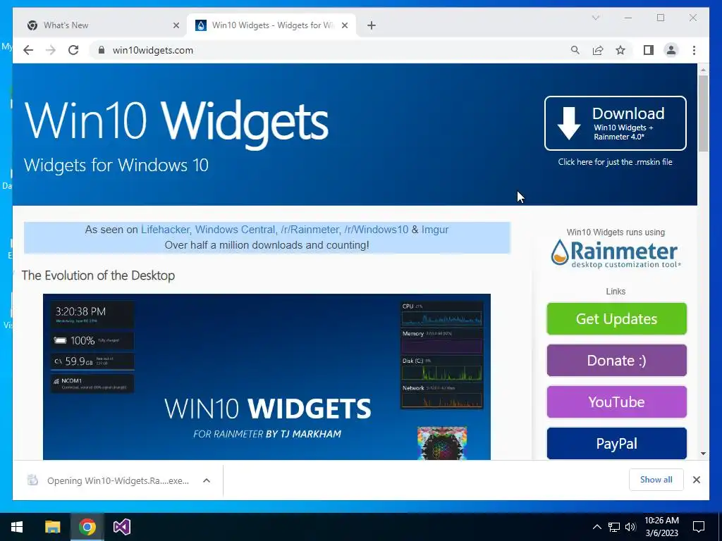Select the Win10 Widgets tab
This screenshot has width=722, height=541.
tap(271, 25)
